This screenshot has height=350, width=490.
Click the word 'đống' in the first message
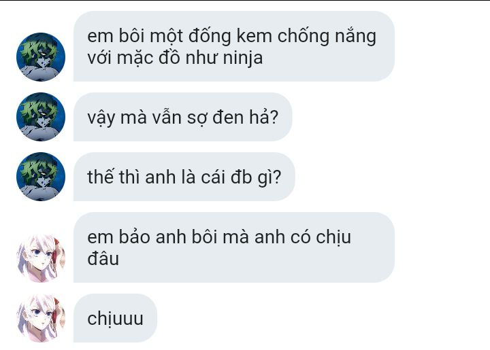tap(210, 37)
